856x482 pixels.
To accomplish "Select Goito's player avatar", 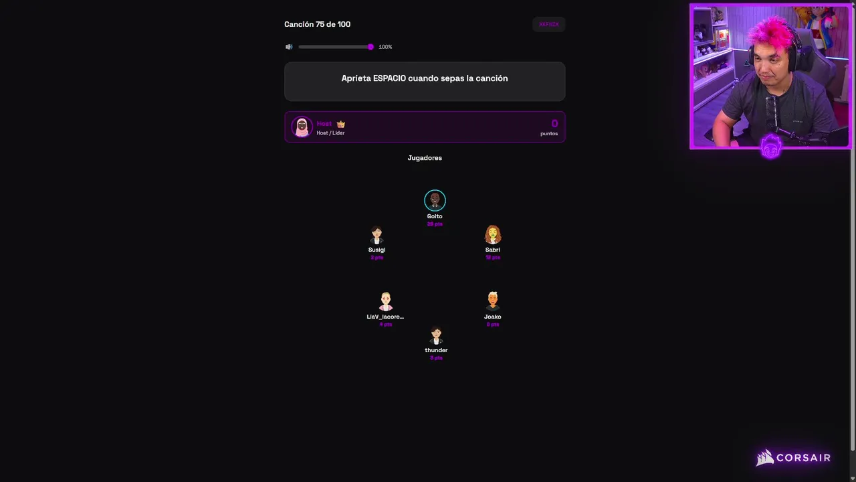I will 435,200.
